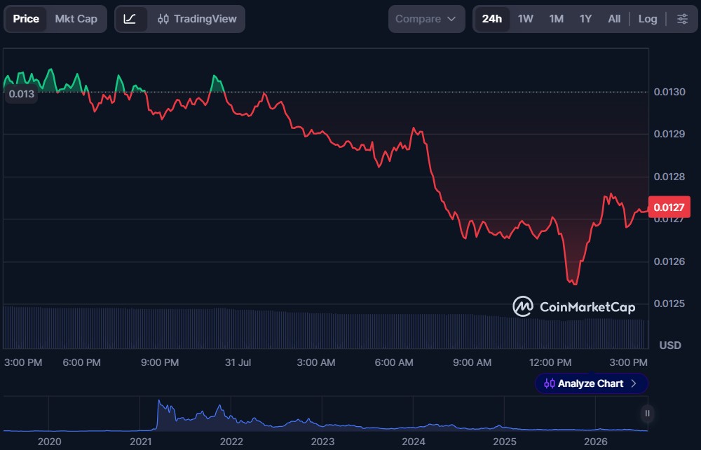The height and width of the screenshot is (450, 701).
Task: Click the USD currency label
Action: pyautogui.click(x=670, y=345)
